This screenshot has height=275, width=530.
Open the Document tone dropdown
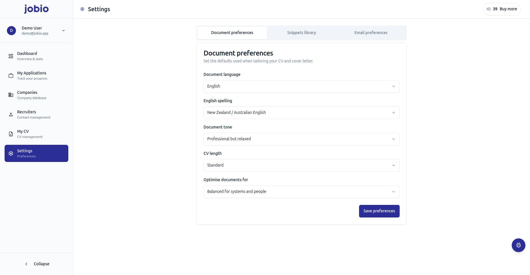pyautogui.click(x=301, y=139)
